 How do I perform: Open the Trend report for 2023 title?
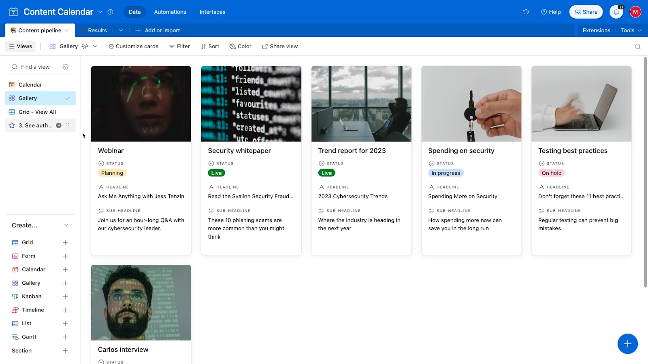[352, 150]
